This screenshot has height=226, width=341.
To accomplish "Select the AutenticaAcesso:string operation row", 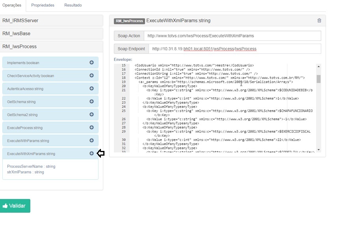I will (50, 89).
